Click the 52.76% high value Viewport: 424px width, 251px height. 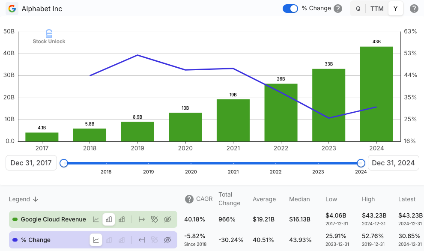tap(373, 236)
